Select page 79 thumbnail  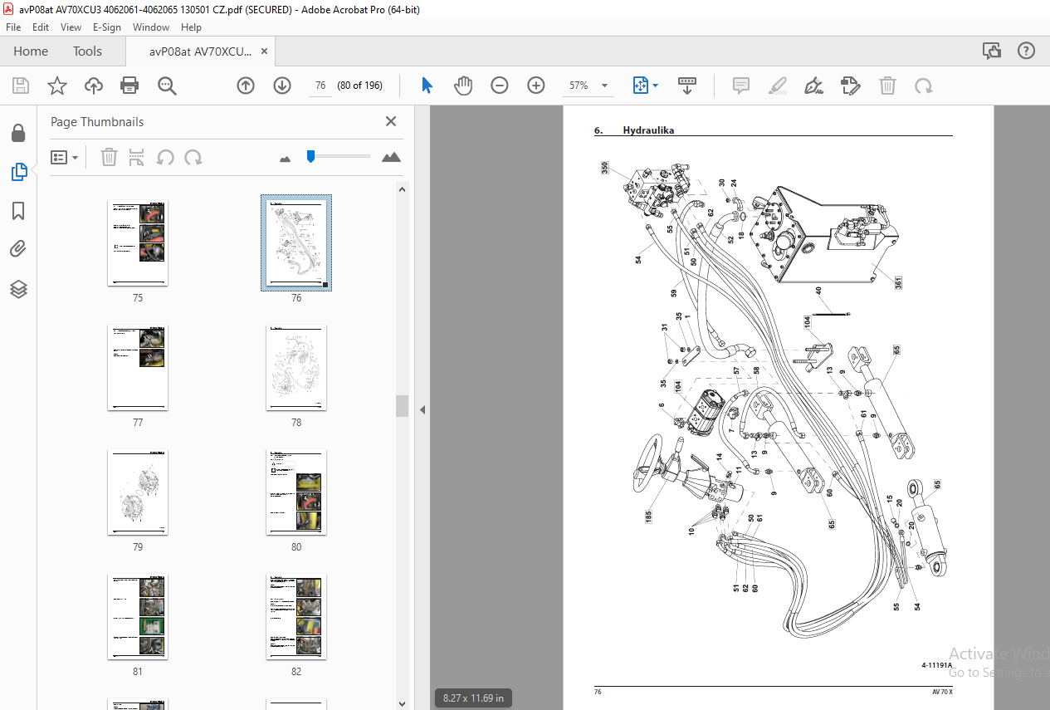[138, 492]
